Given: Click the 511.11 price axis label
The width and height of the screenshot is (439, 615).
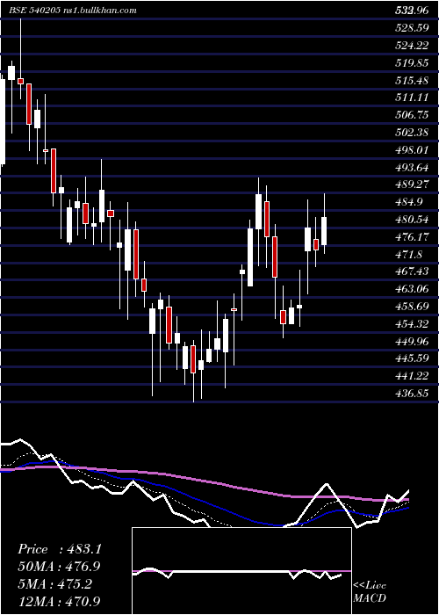Looking at the screenshot, I should pyautogui.click(x=412, y=98).
